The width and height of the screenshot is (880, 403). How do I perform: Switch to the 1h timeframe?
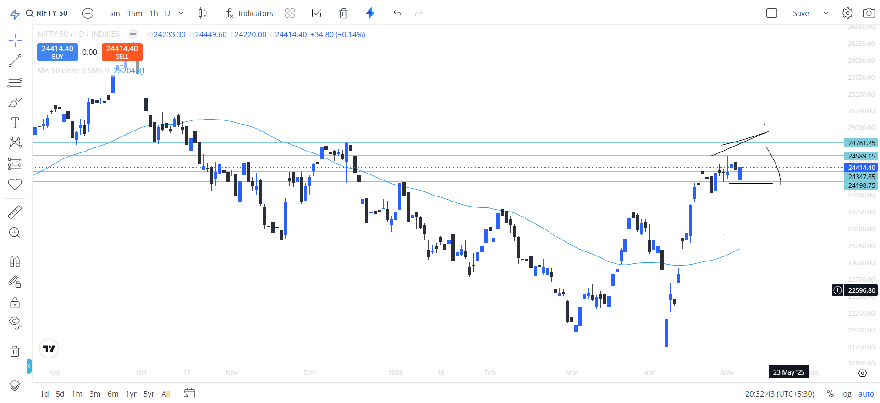[154, 13]
